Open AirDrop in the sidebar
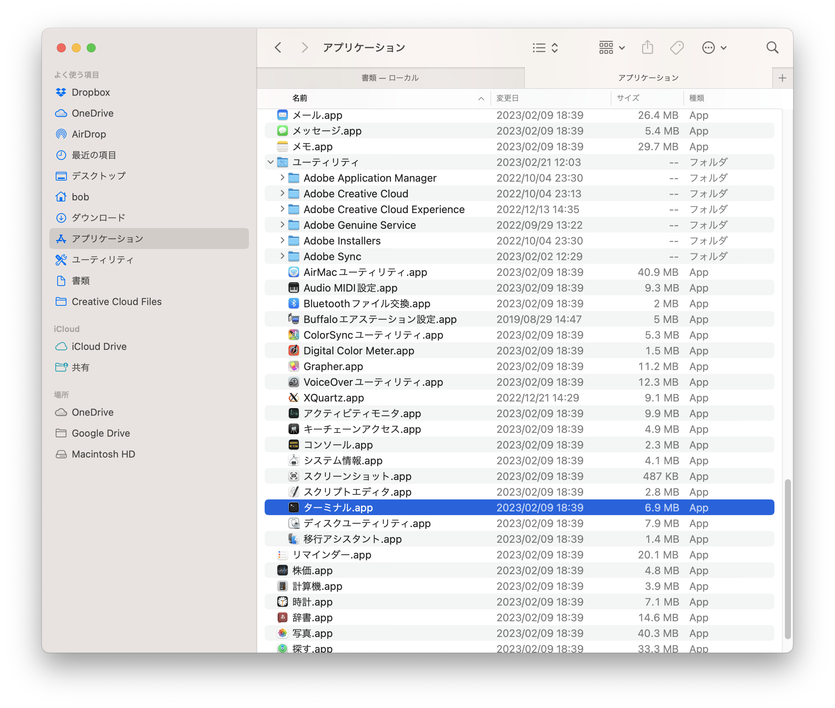Viewport: 835px width, 708px height. pyautogui.click(x=89, y=134)
